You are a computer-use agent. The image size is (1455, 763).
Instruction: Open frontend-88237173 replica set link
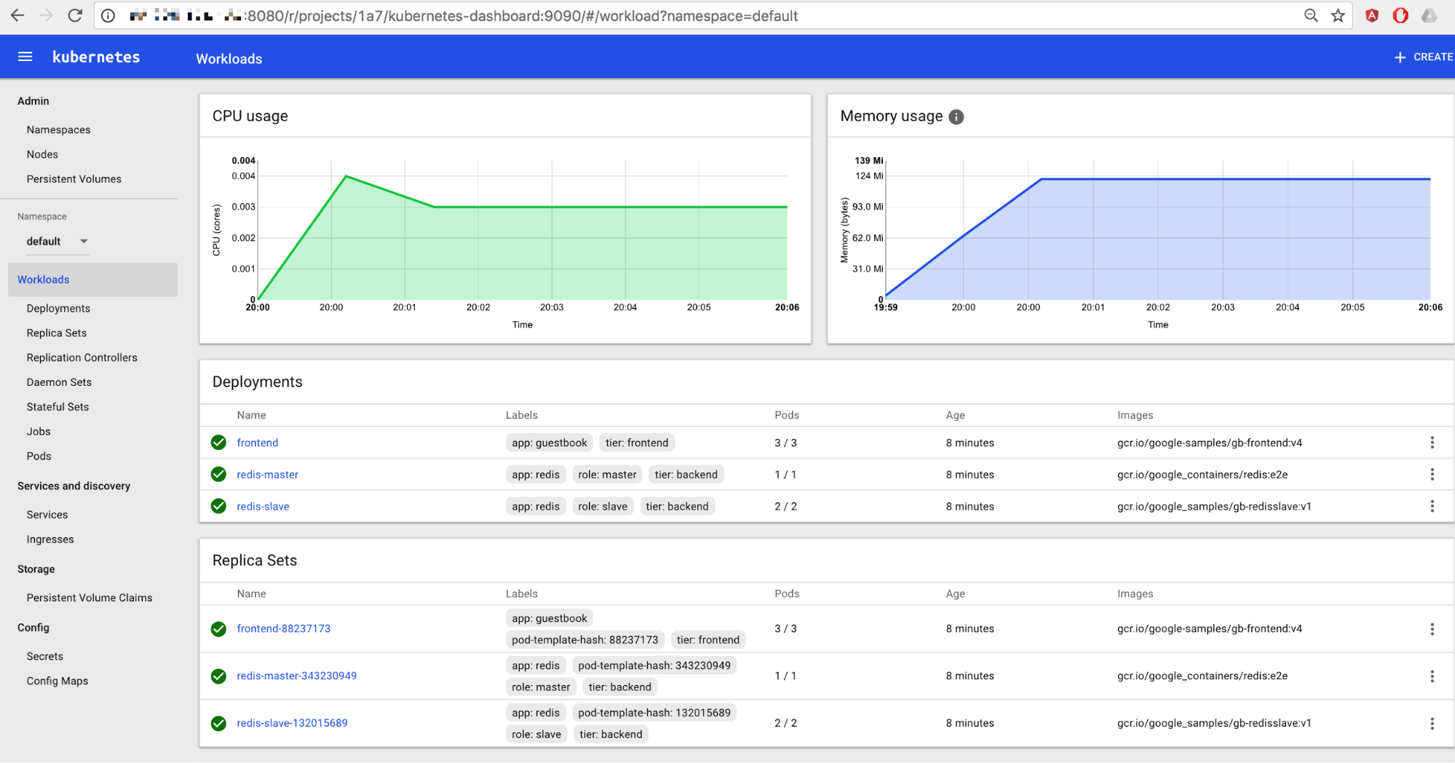pos(283,629)
